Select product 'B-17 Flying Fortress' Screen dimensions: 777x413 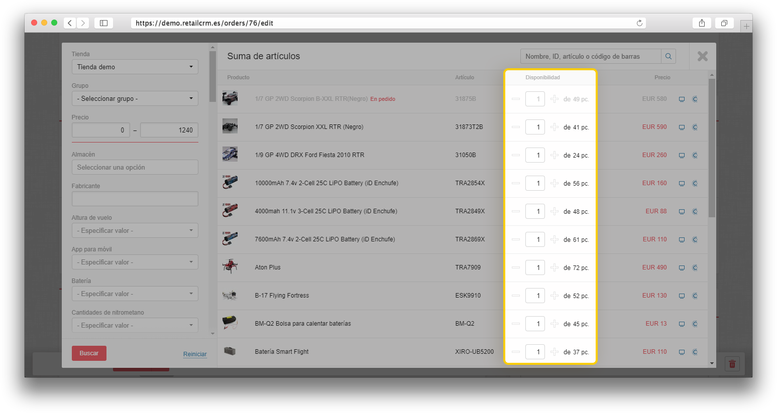click(x=282, y=296)
